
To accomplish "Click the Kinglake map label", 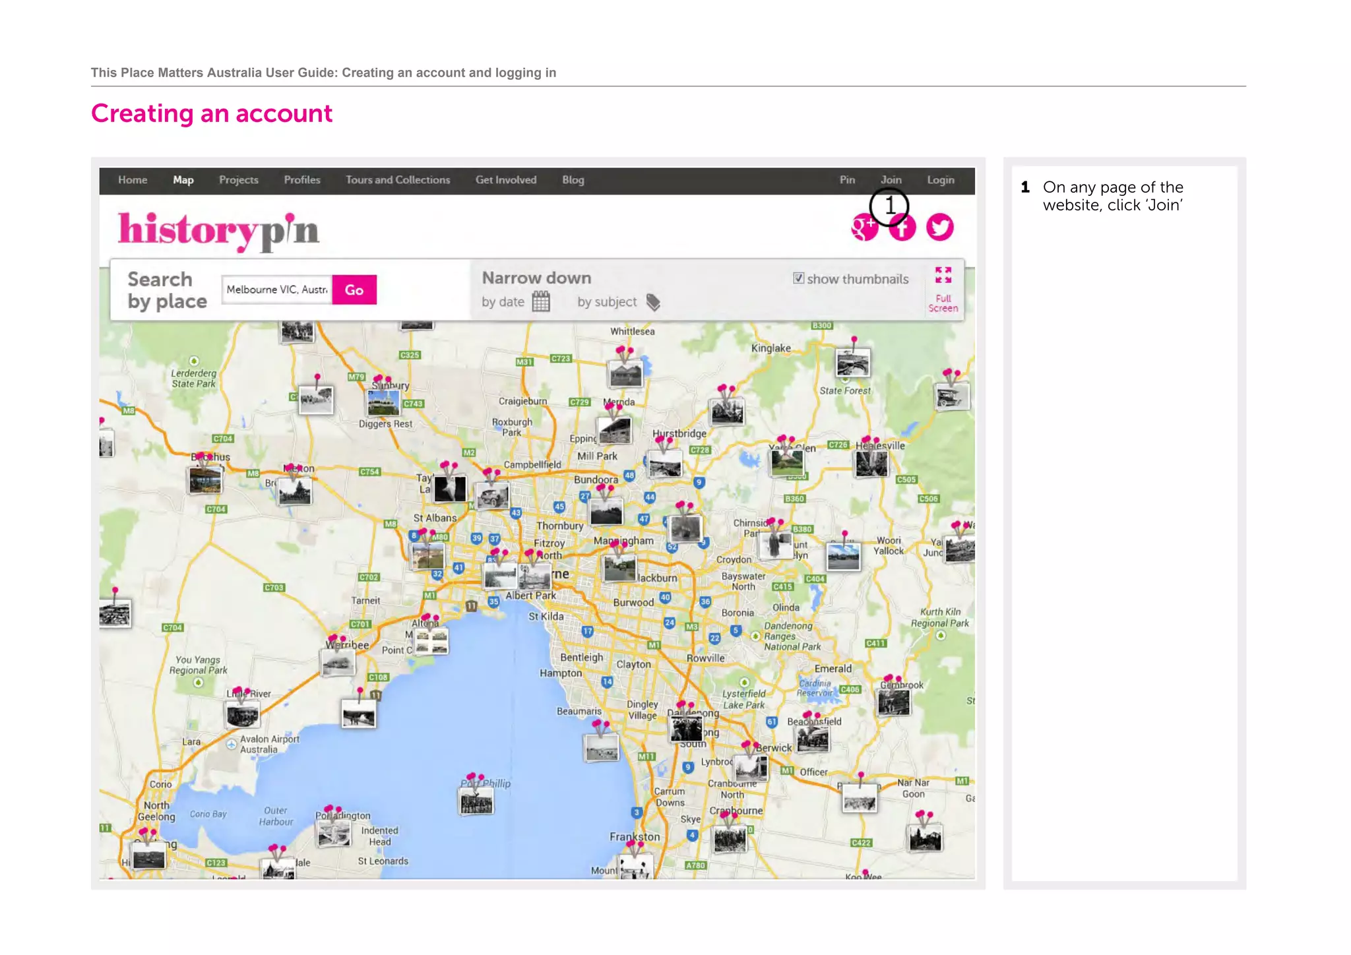I will pos(770,348).
